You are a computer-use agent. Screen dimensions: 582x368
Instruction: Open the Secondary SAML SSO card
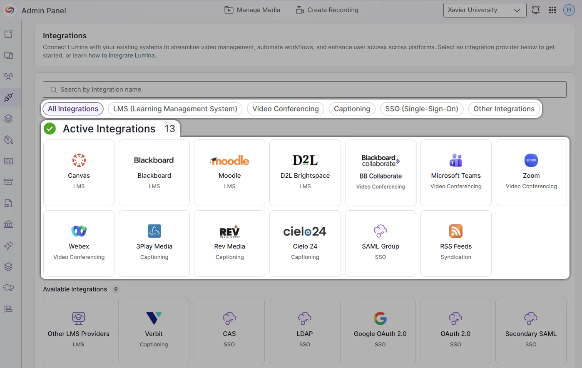pyautogui.click(x=531, y=331)
